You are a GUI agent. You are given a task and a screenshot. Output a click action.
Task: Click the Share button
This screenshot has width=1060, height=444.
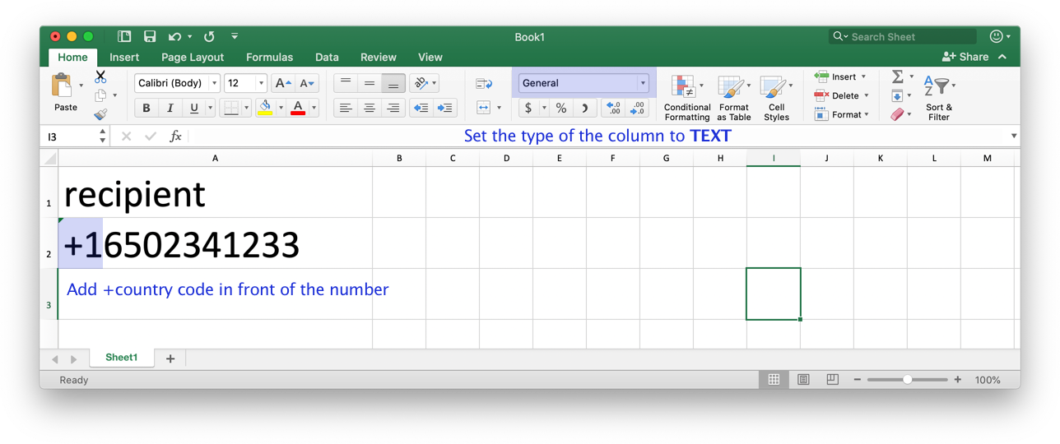tap(965, 57)
